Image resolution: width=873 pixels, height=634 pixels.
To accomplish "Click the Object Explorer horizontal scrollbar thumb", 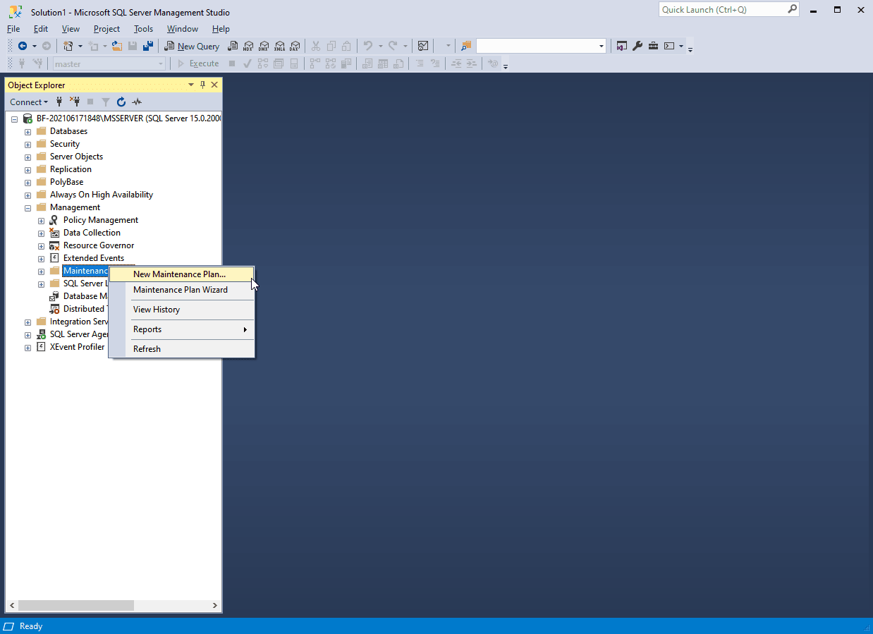I will [x=75, y=605].
